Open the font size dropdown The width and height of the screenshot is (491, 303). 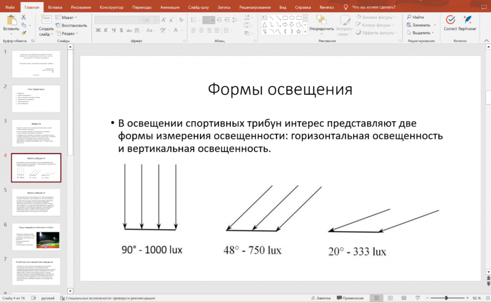[157, 20]
